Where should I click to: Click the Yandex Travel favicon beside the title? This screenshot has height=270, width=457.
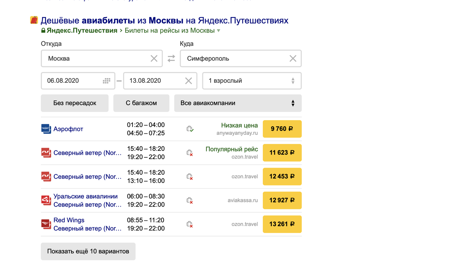(x=34, y=20)
